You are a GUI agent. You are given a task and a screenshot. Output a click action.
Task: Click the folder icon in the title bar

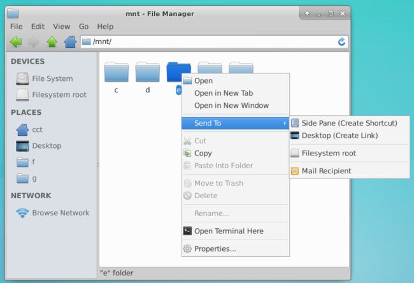click(13, 13)
